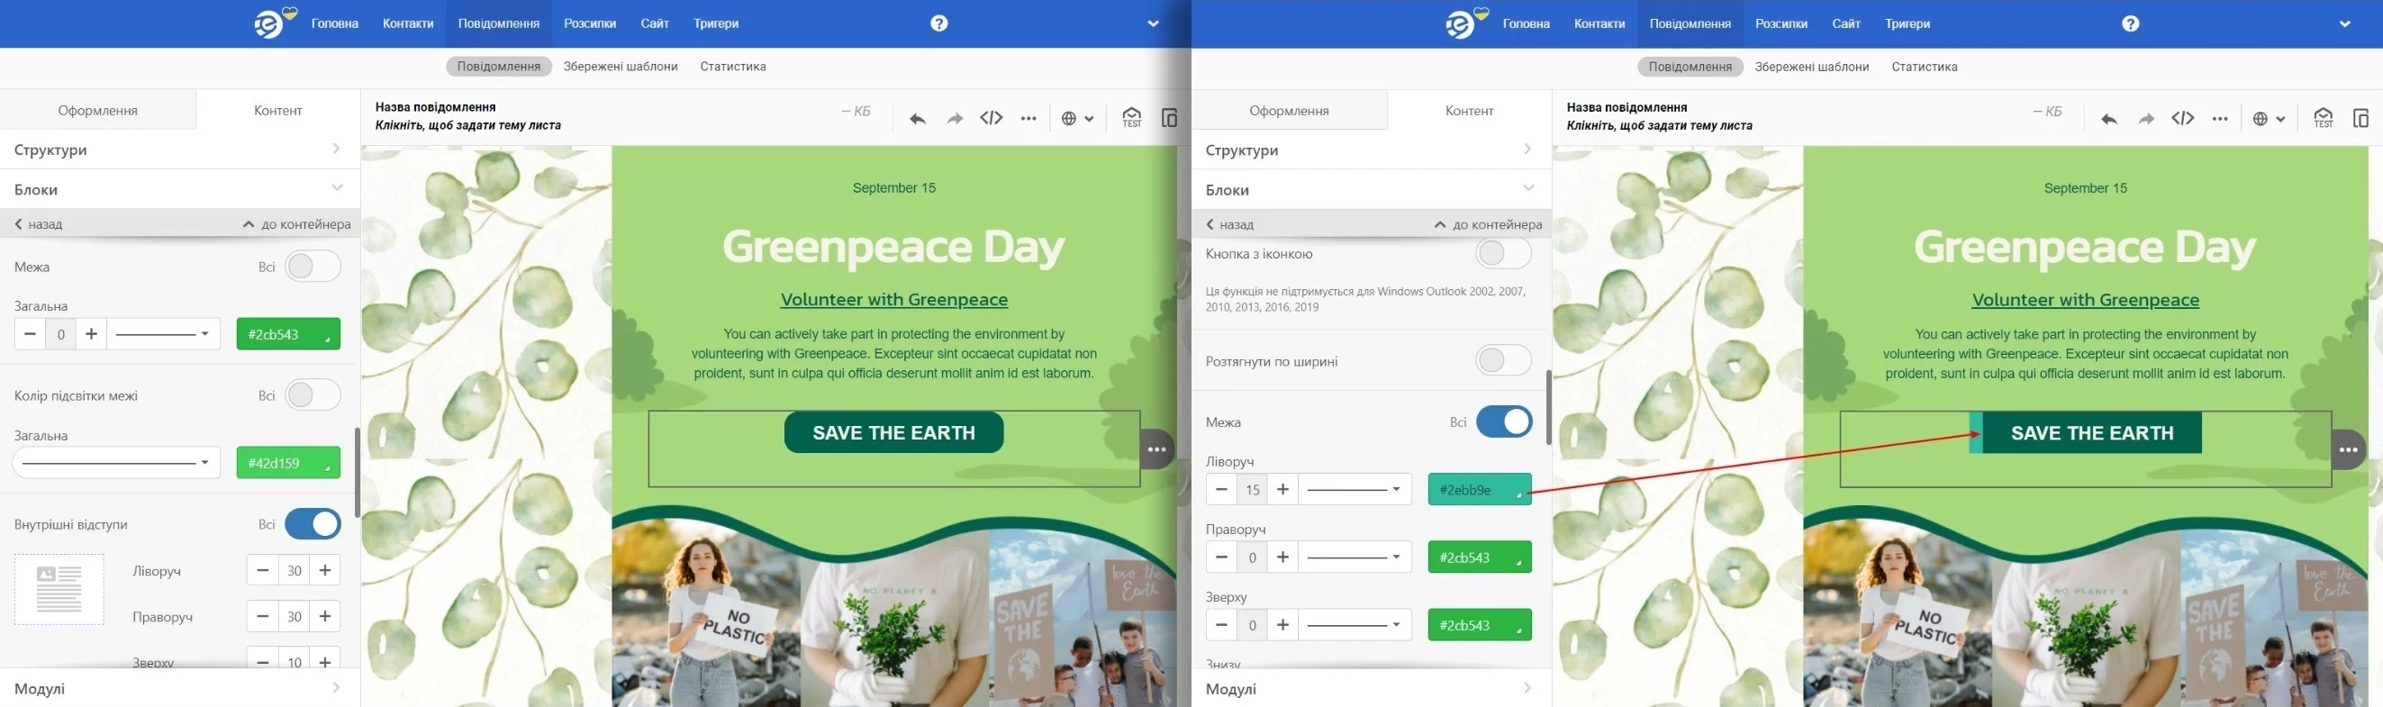This screenshot has width=2383, height=707.
Task: Open Зверху border style dropdown in right panel
Action: 1355,625
